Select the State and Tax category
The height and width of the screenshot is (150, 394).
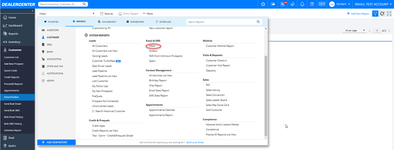[x=55, y=66]
